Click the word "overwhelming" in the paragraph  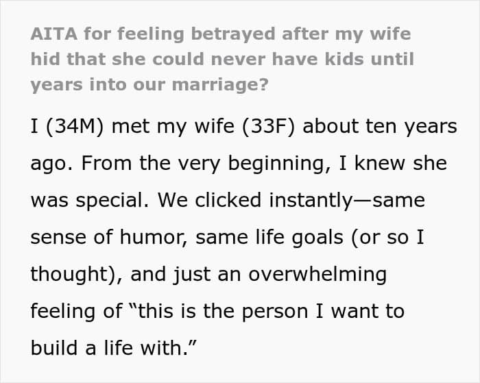pyautogui.click(x=317, y=274)
